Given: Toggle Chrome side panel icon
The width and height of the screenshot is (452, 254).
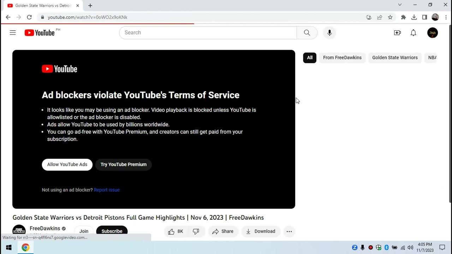Looking at the screenshot, I should [425, 17].
